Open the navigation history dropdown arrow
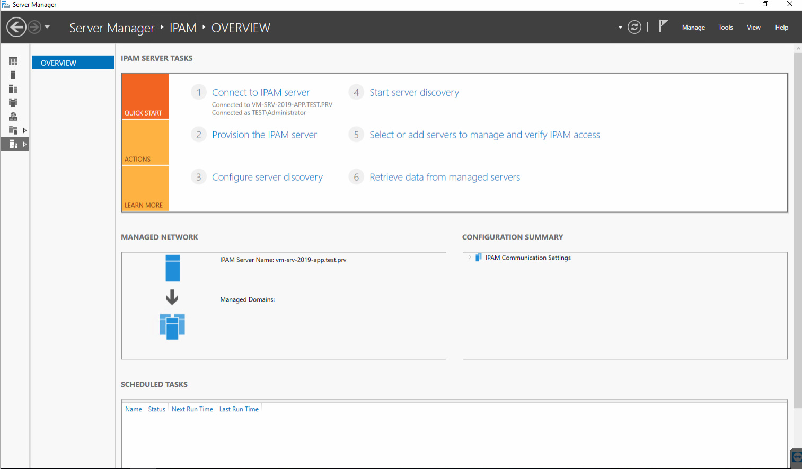This screenshot has height=469, width=802. [x=47, y=26]
